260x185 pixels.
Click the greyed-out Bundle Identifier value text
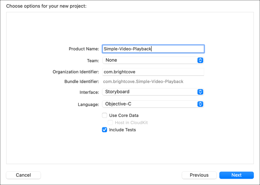tap(143, 82)
